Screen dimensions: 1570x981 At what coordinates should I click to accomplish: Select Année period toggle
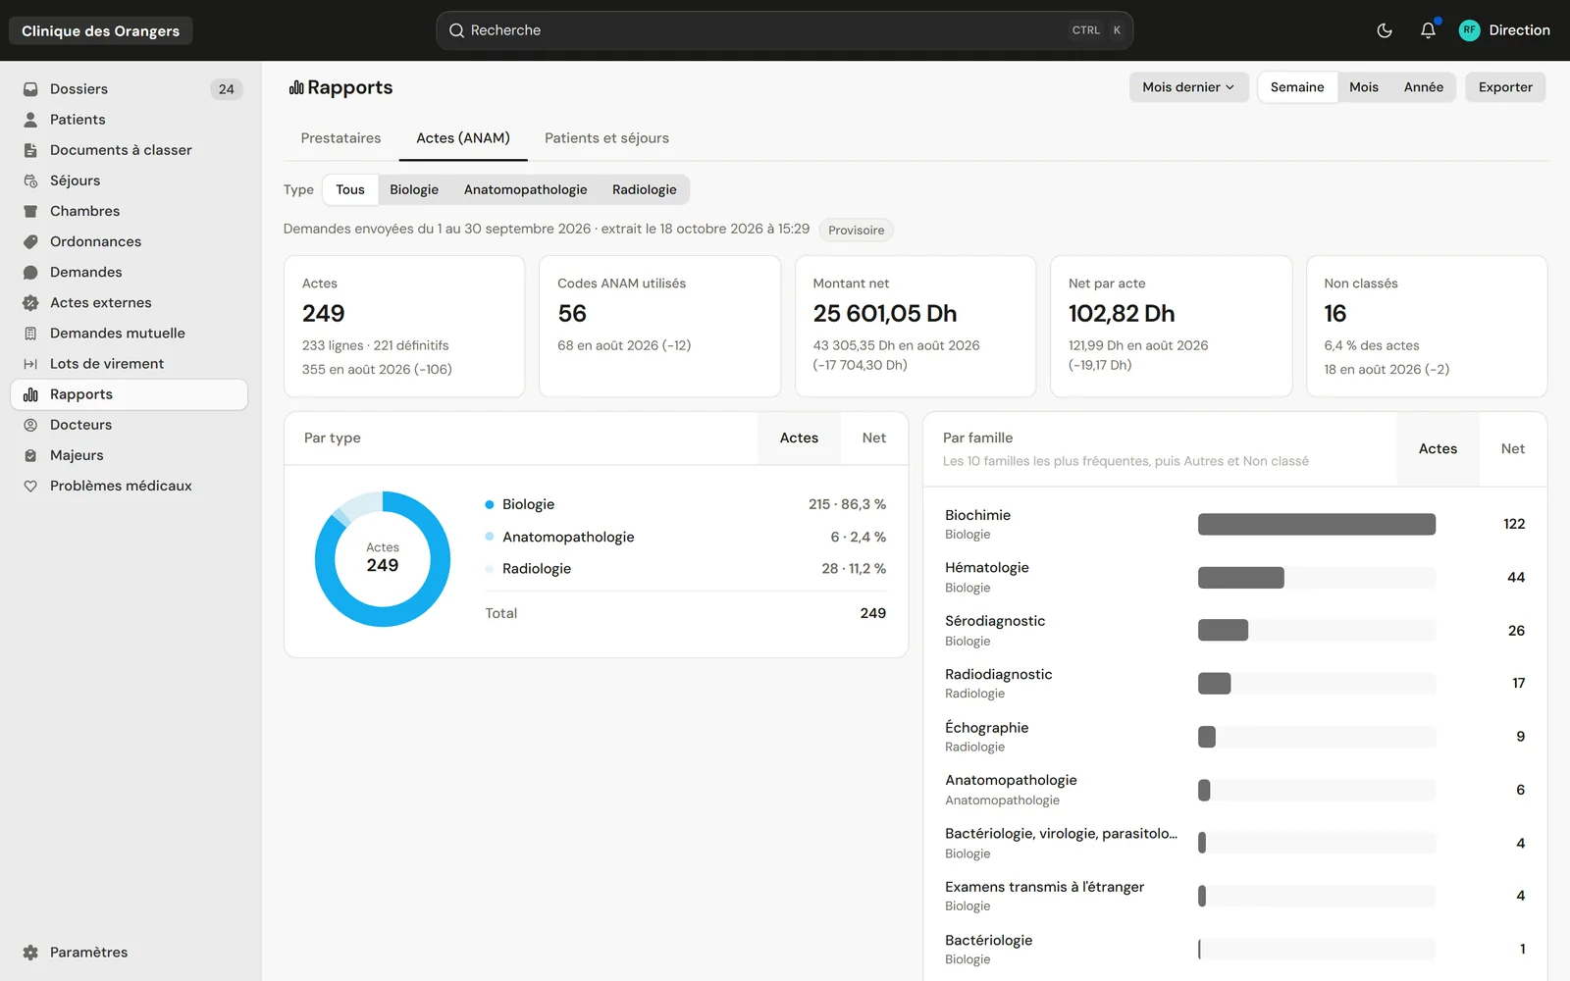point(1423,87)
